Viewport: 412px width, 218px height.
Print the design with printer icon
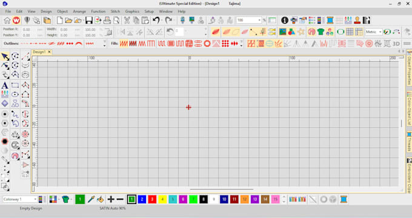tap(107, 20)
